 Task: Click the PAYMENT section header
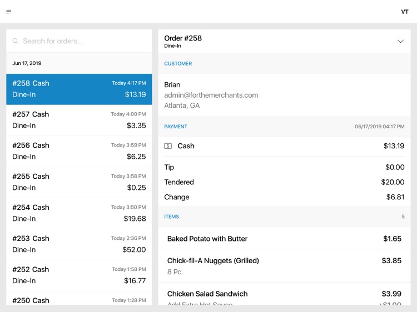click(x=176, y=127)
